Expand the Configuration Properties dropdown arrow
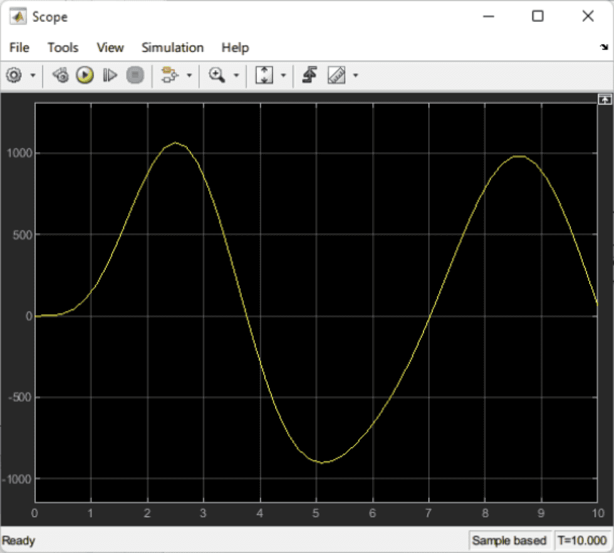The image size is (614, 553). (x=33, y=75)
